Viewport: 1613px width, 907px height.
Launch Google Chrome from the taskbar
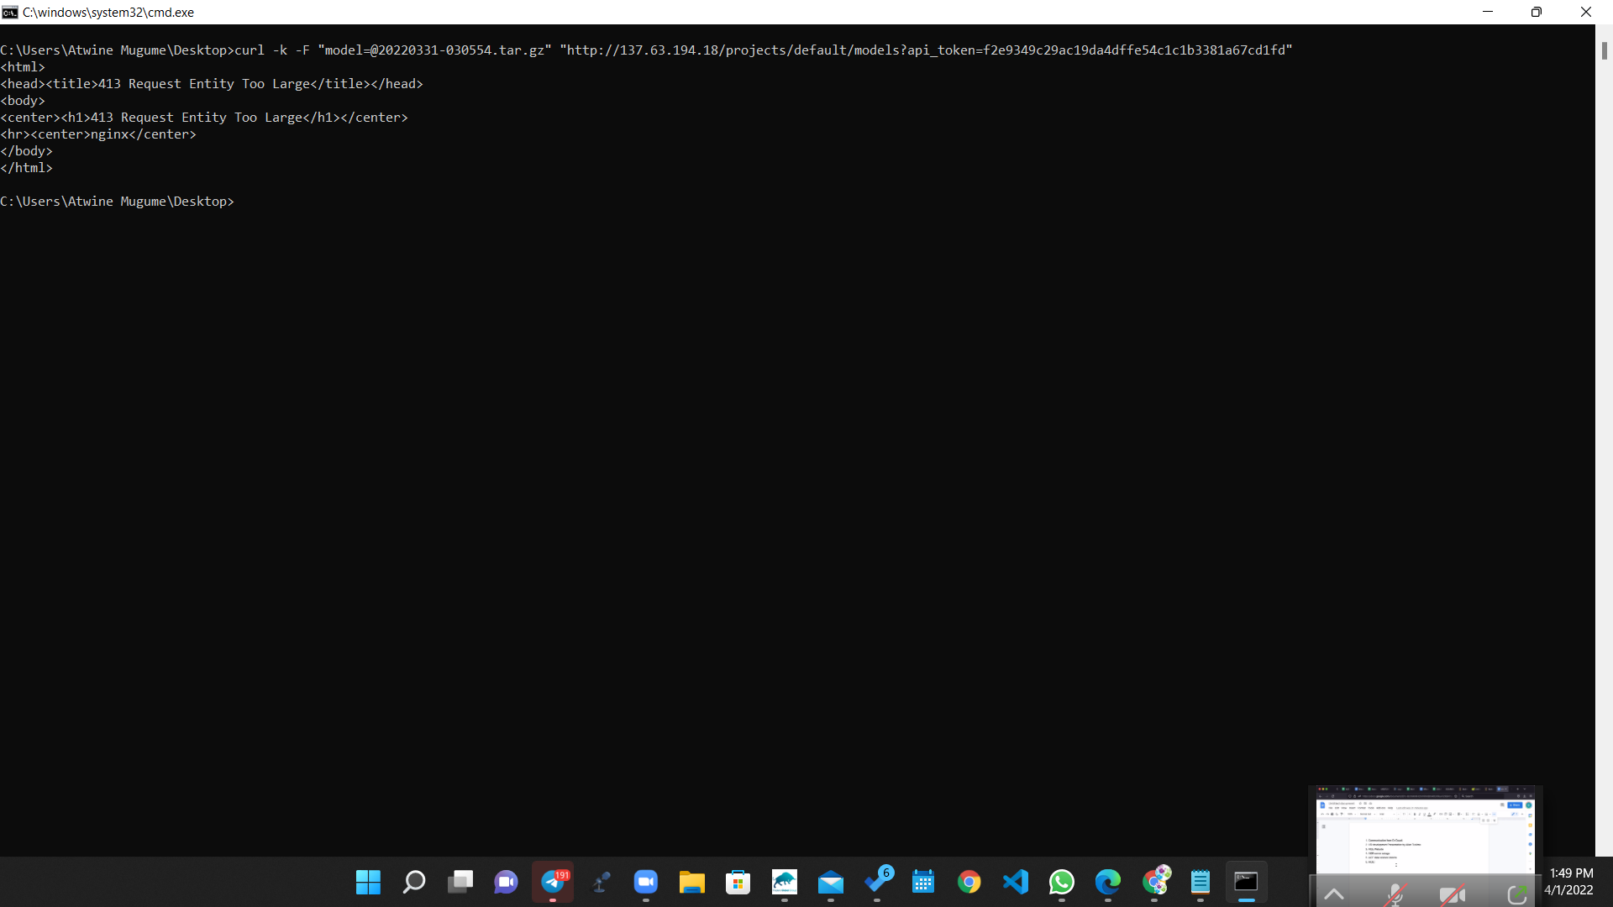969,882
